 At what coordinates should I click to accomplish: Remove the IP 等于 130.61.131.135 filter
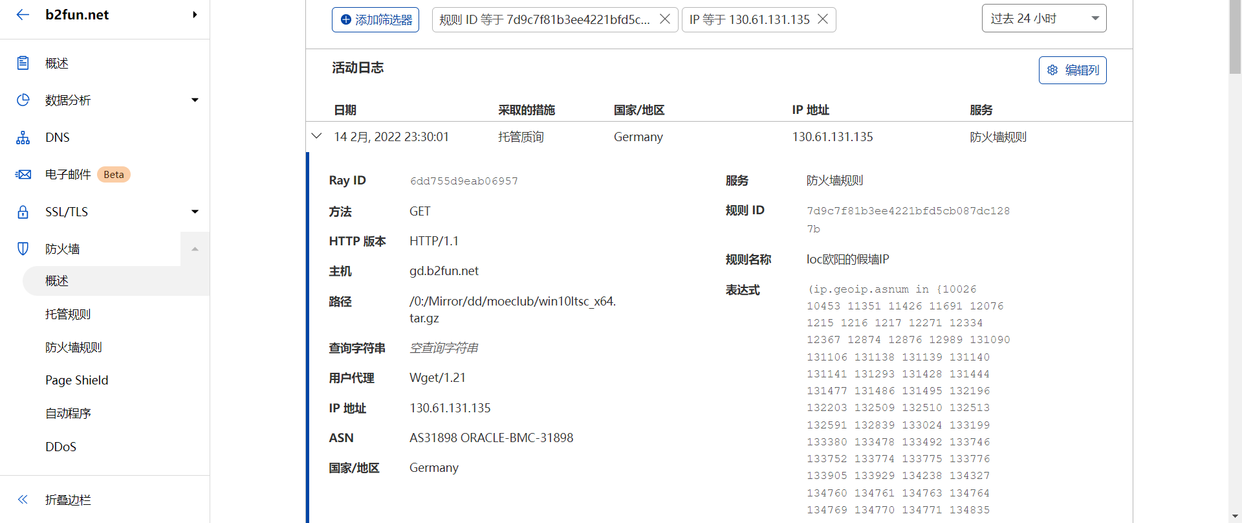tap(823, 19)
